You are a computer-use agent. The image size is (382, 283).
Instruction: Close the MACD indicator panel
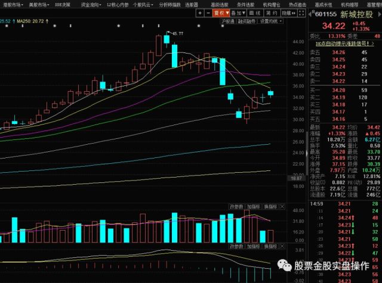[282, 246]
